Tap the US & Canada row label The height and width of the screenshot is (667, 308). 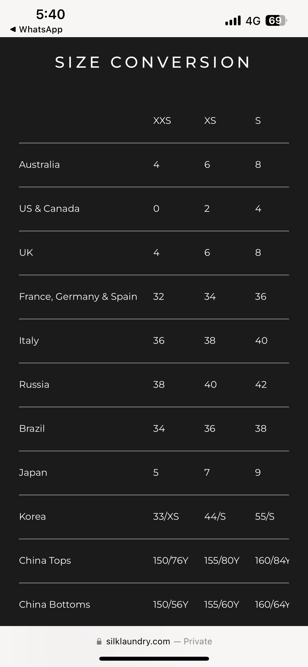tap(49, 209)
